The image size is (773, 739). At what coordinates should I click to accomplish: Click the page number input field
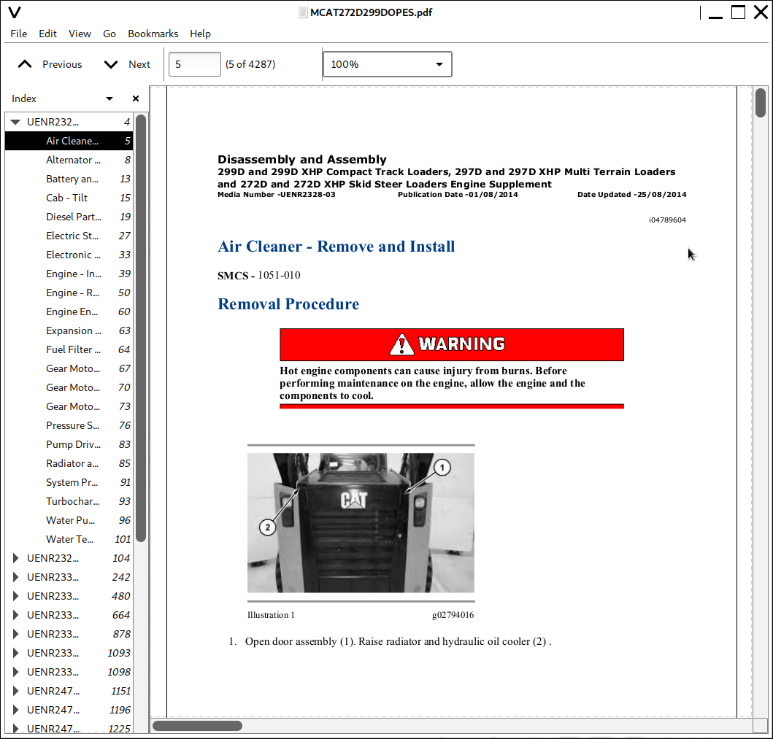coord(195,64)
